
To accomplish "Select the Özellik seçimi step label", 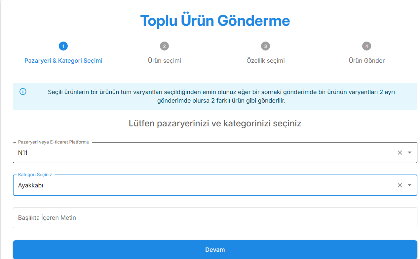I will coord(265,60).
